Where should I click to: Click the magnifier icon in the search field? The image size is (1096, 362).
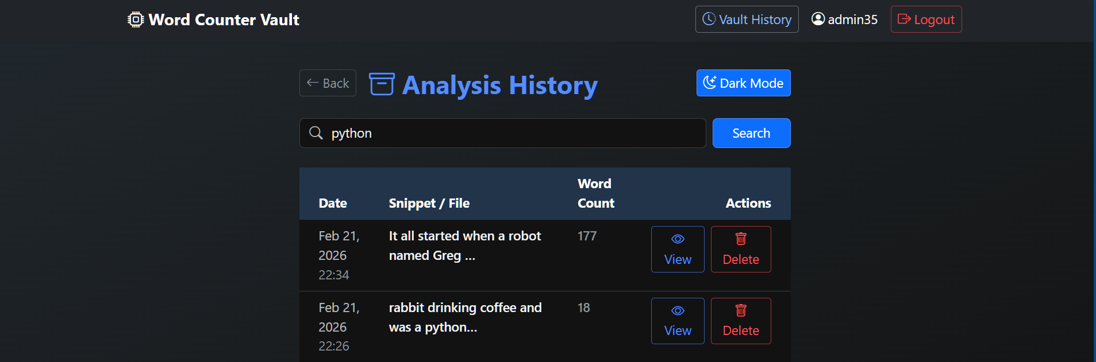click(x=316, y=133)
